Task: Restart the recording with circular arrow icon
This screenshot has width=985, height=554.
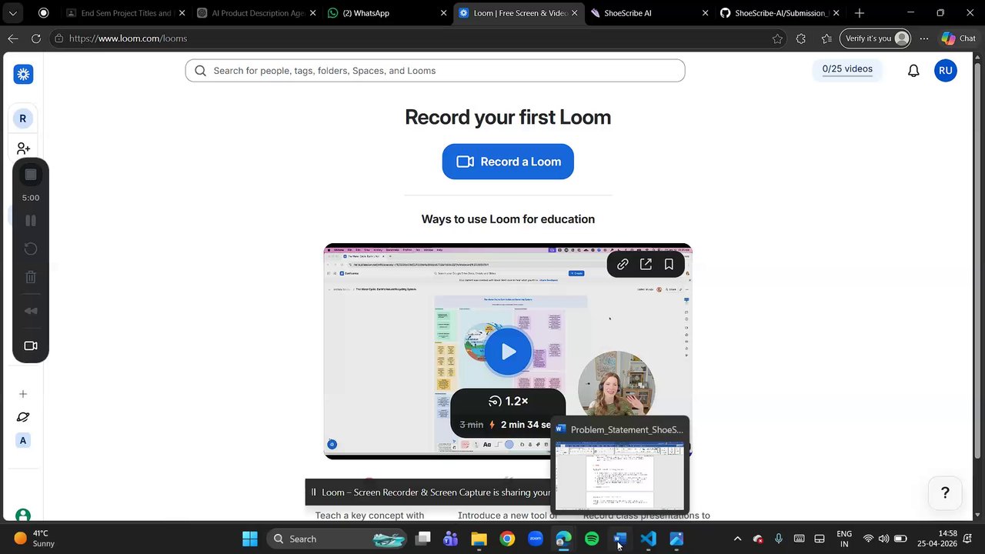Action: 31,249
